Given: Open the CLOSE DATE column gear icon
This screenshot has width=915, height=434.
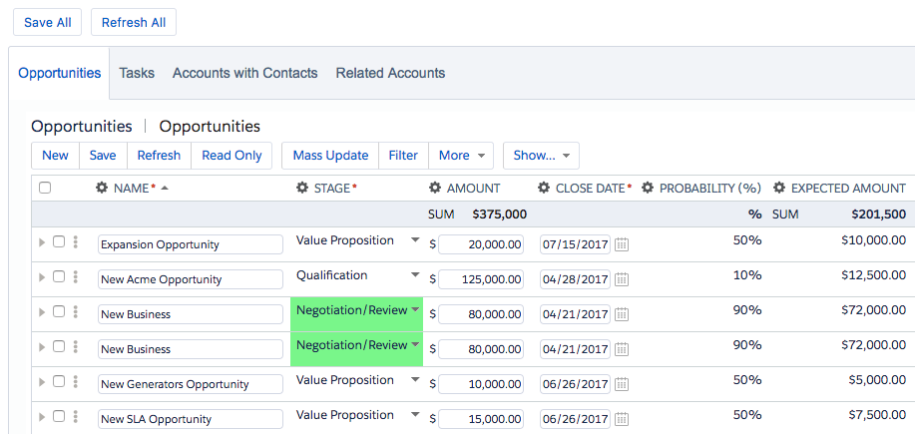Looking at the screenshot, I should click(544, 188).
